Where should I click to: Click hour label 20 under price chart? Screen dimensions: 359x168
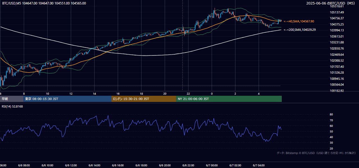[x=165, y=94]
